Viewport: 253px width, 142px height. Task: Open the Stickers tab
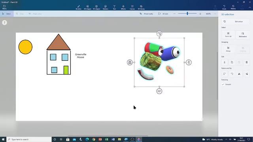(x=106, y=7)
